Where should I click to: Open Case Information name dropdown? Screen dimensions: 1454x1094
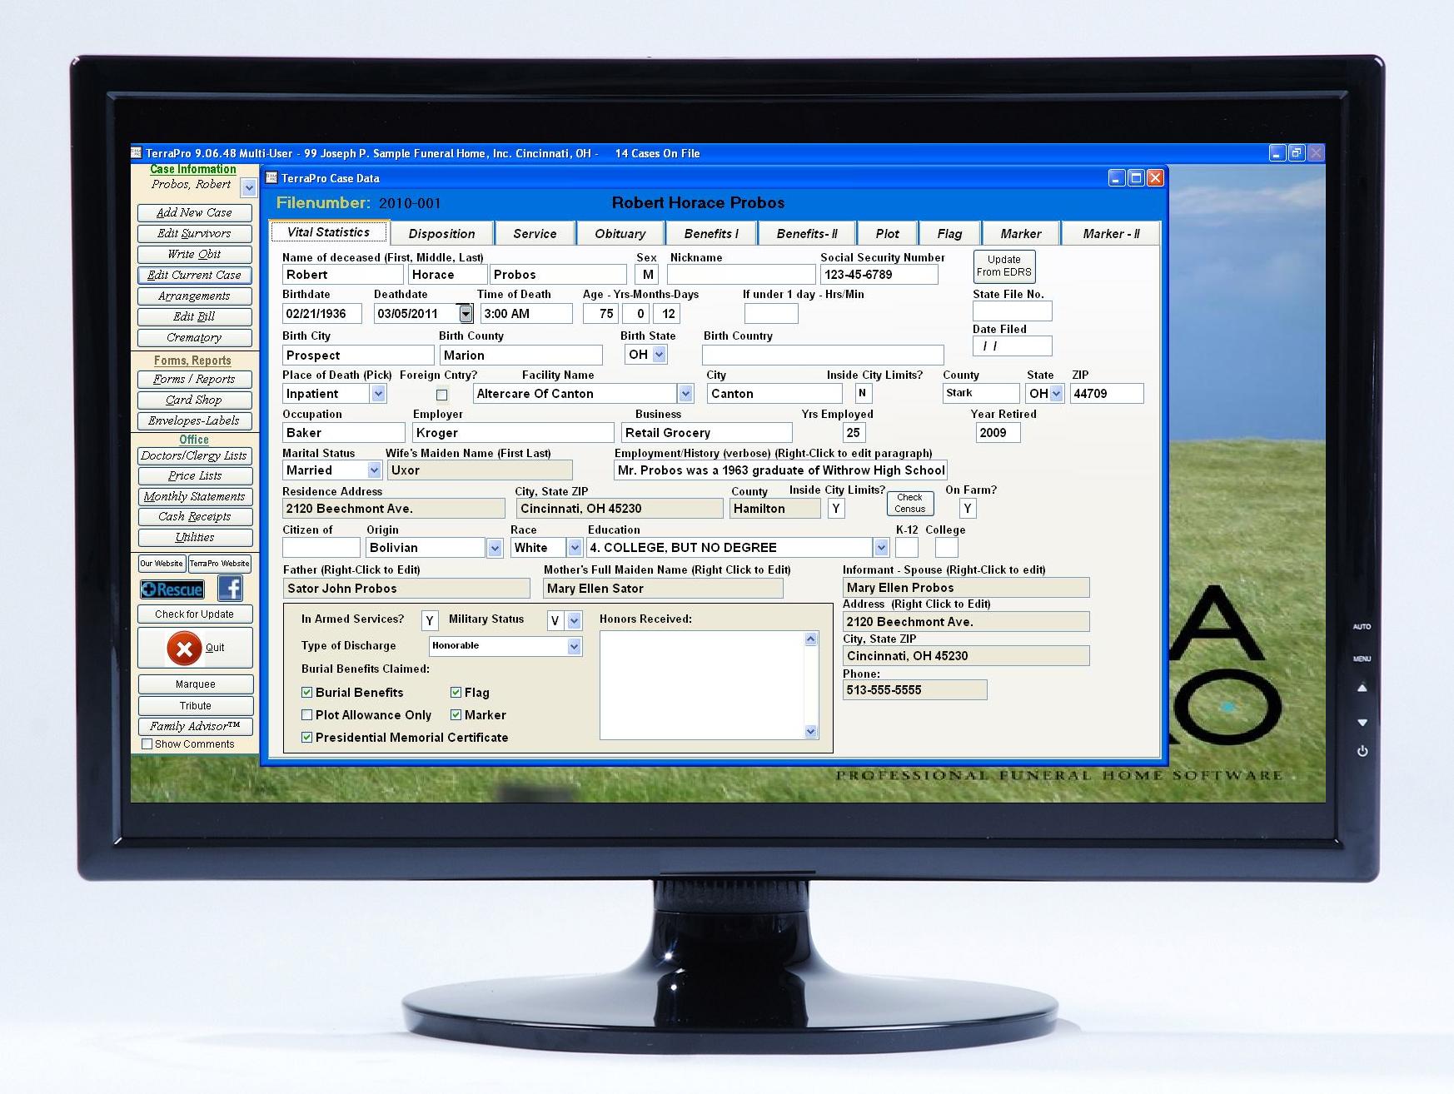pyautogui.click(x=249, y=189)
